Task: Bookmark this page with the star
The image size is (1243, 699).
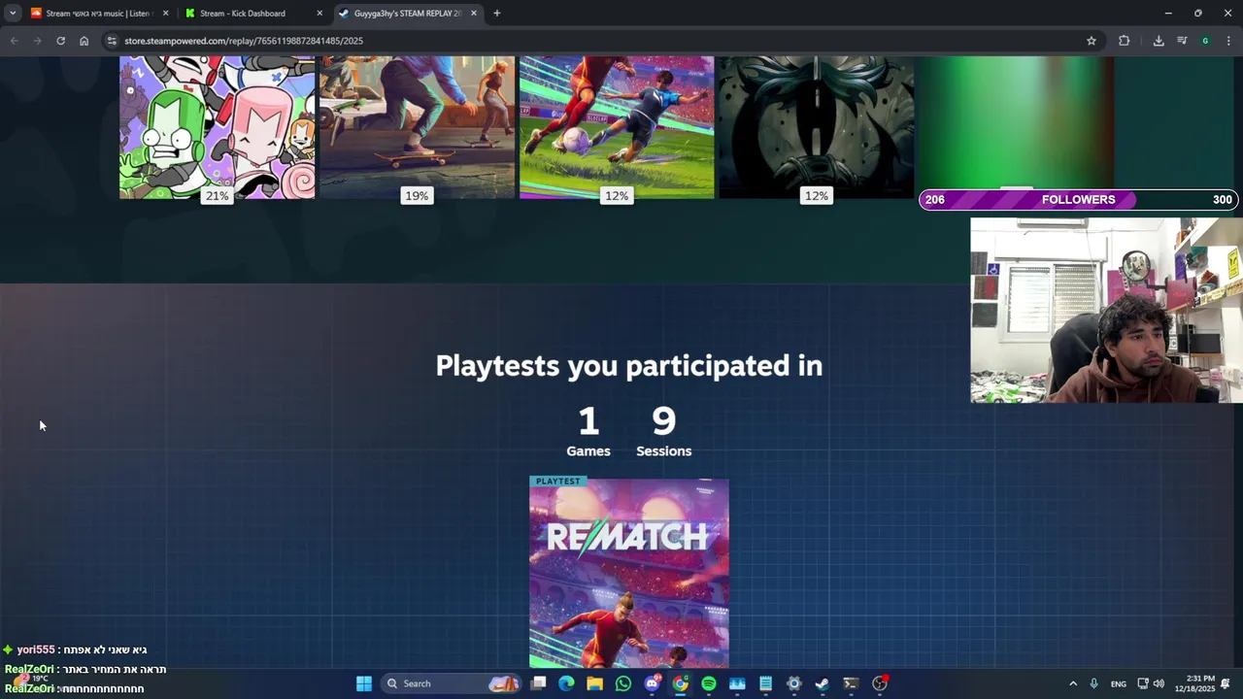Action: coord(1092,41)
